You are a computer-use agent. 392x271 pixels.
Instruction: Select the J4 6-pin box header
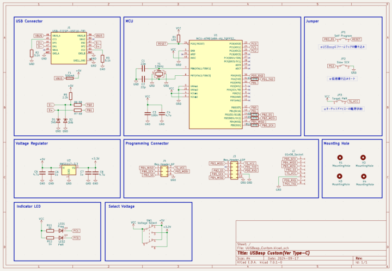point(164,170)
